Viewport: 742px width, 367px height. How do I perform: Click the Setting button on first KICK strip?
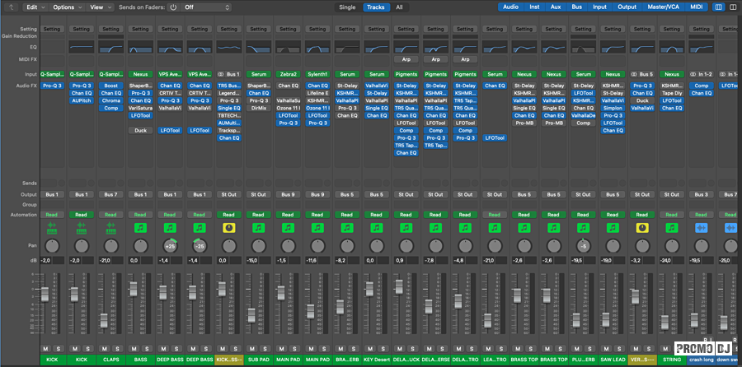point(51,29)
